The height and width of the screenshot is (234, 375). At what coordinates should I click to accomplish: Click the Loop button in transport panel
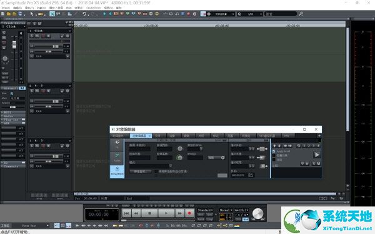[209, 219]
